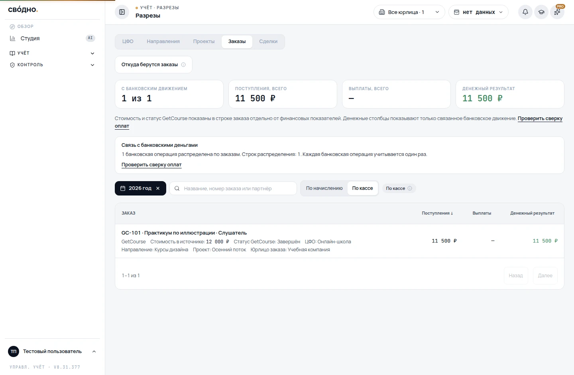Expand the КОНТРОЛЬ section in sidebar
The height and width of the screenshot is (375, 574).
click(52, 65)
